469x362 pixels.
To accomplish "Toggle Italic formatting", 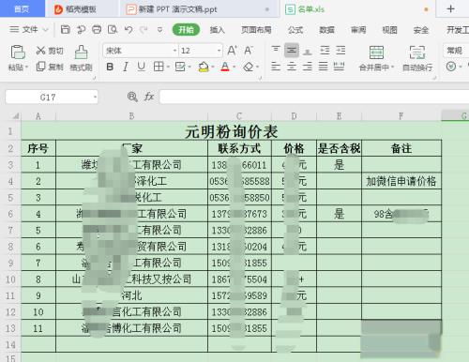I will (126, 67).
